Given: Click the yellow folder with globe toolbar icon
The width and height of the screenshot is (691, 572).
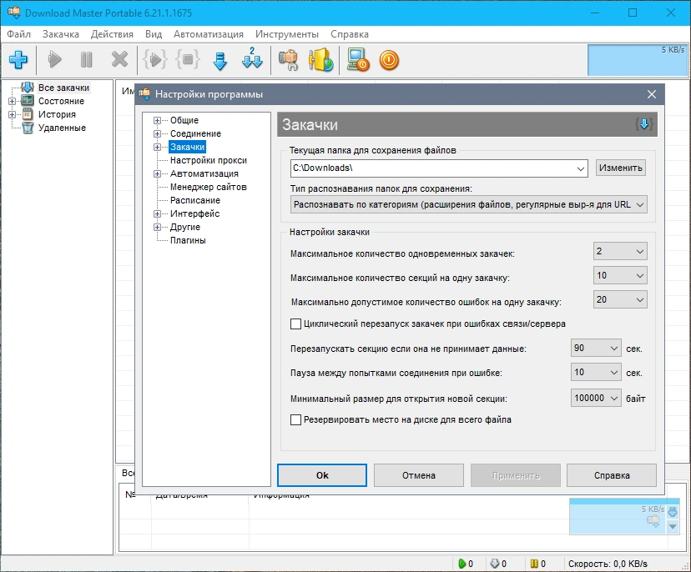Looking at the screenshot, I should [x=320, y=59].
